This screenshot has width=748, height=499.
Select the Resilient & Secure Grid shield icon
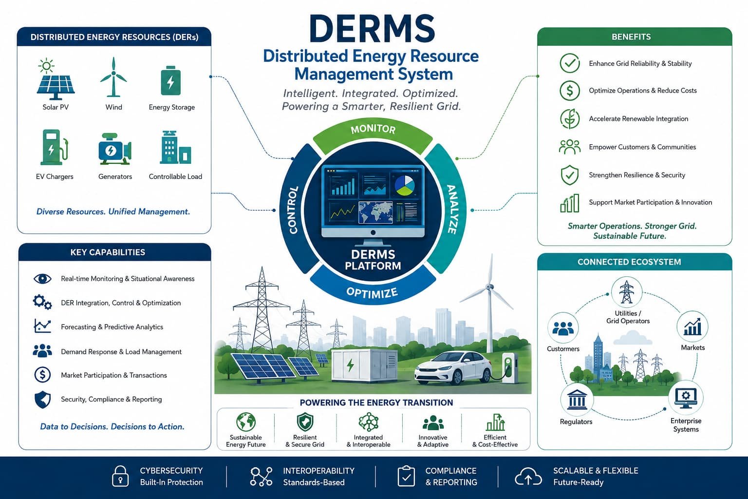click(305, 422)
